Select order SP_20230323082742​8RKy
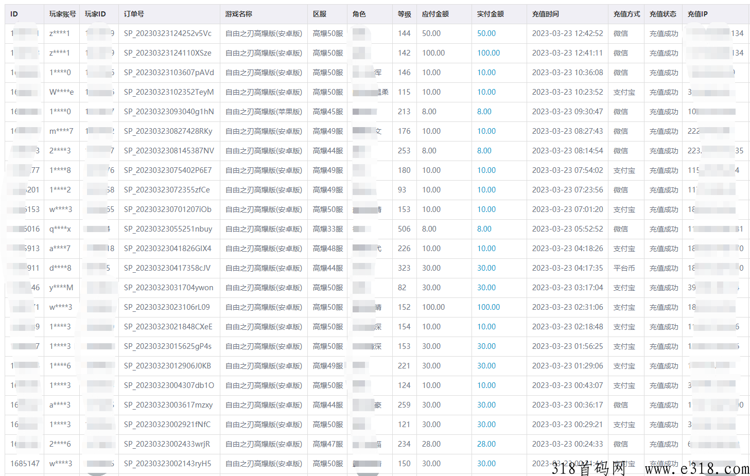The width and height of the screenshot is (750, 476). click(168, 131)
